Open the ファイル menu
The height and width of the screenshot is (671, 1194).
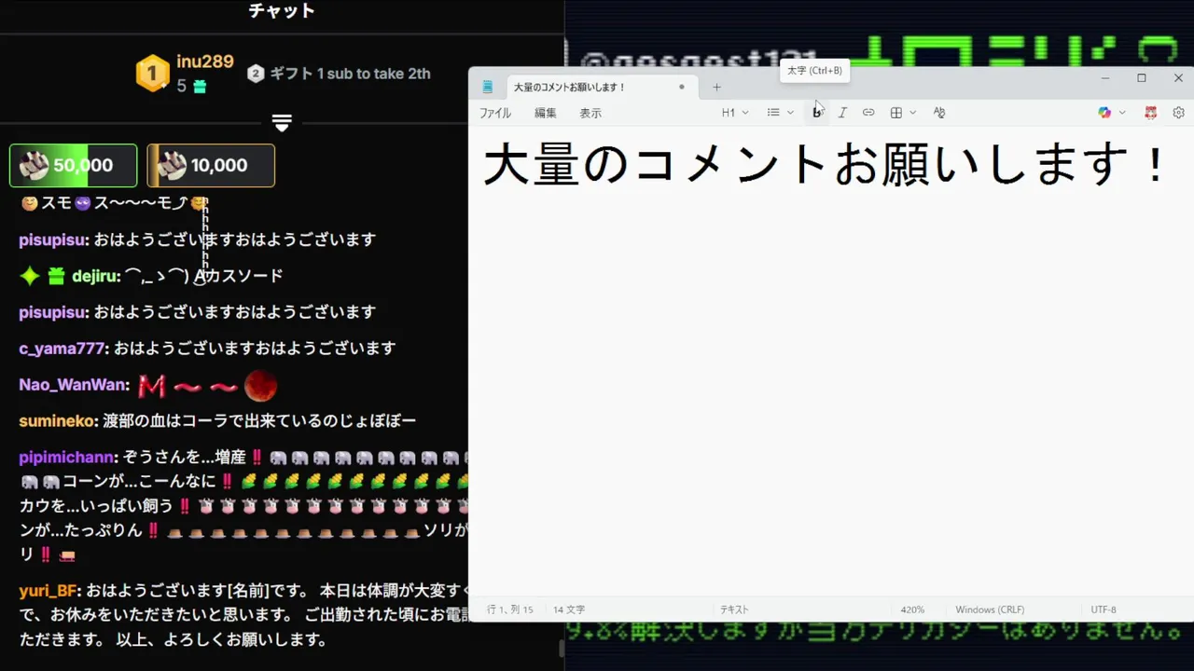(x=495, y=113)
